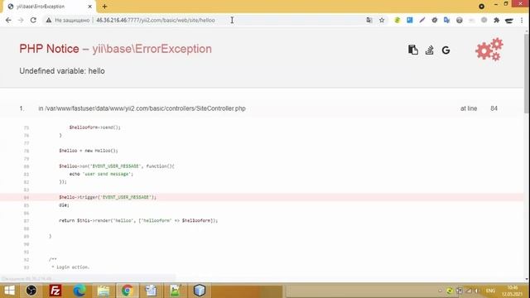The width and height of the screenshot is (530, 298).
Task: Show site info via the not-secure warning icon
Action: pos(49,20)
